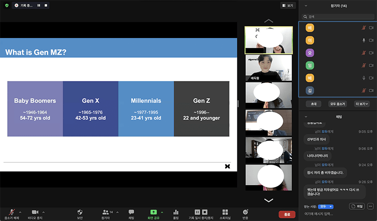Open chat more options ellipsis button

tap(370, 206)
